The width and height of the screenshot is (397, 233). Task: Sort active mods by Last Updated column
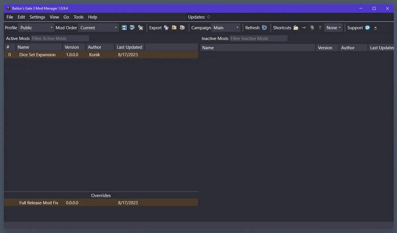[129, 47]
